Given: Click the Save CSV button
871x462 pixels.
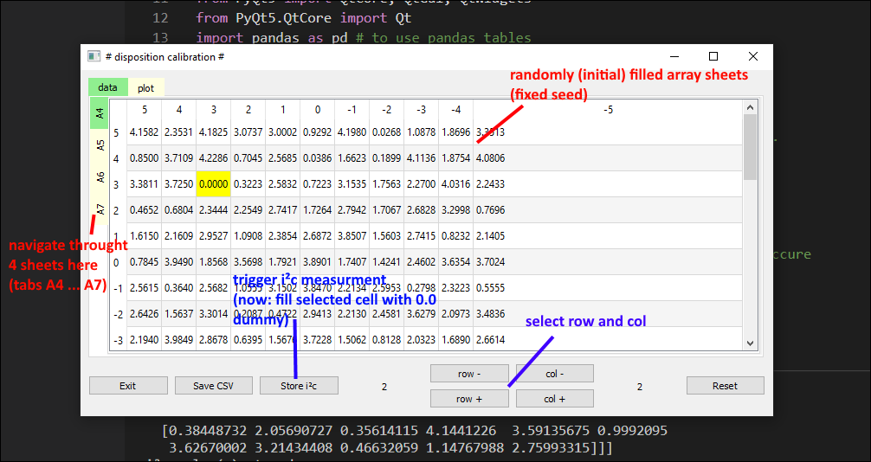Looking at the screenshot, I should [x=214, y=385].
